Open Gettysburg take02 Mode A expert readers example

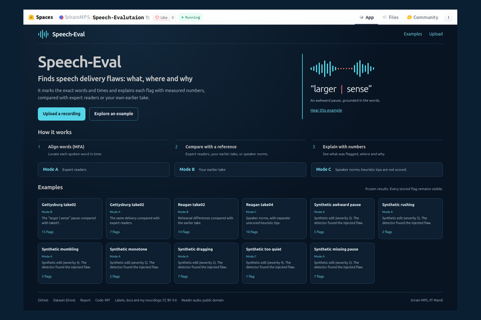(x=138, y=219)
